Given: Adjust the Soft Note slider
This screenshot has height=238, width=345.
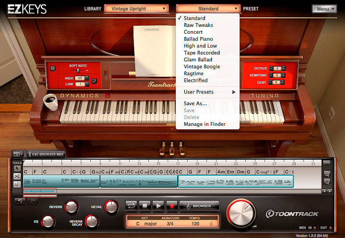Looking at the screenshot, I should coord(78,71).
